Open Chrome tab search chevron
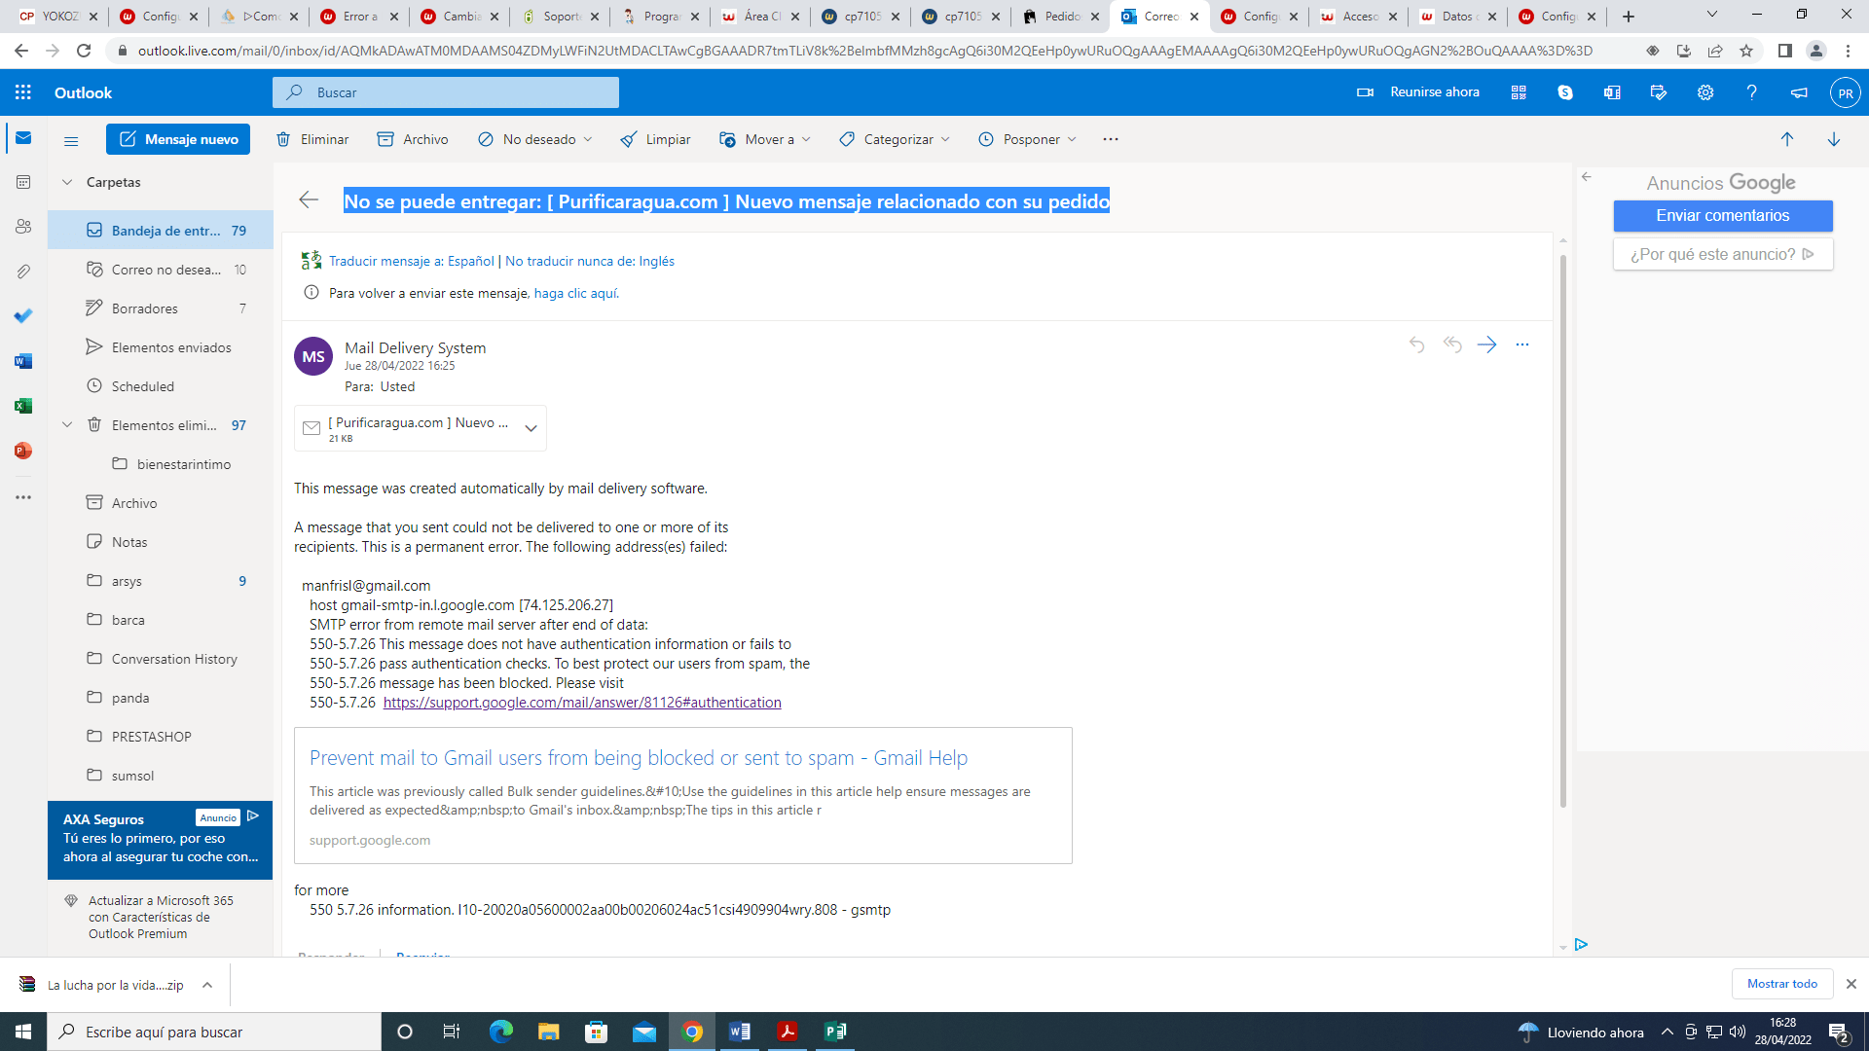Screen dimensions: 1869x1051 [x=1712, y=15]
